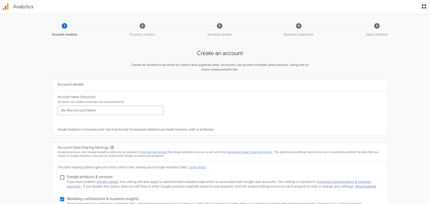Select step 2 Property creation circle
The image size is (430, 204).
[142, 26]
